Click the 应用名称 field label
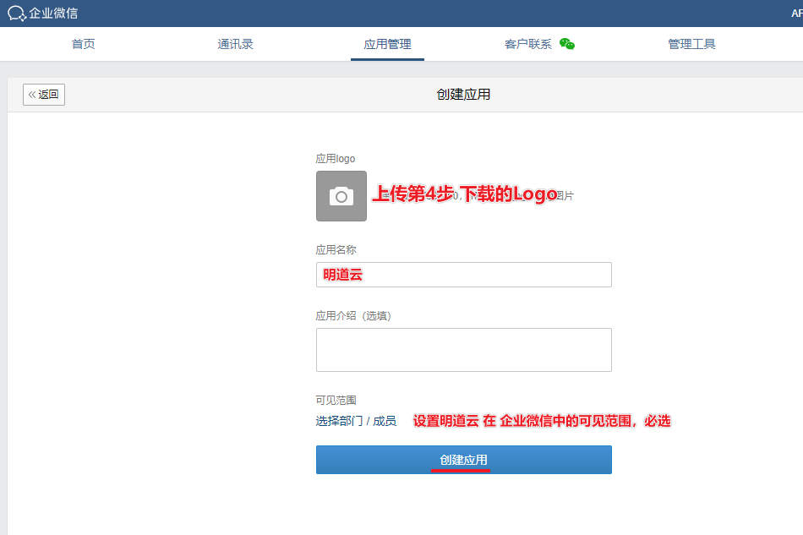Viewport: 803px width, 535px height. (336, 250)
